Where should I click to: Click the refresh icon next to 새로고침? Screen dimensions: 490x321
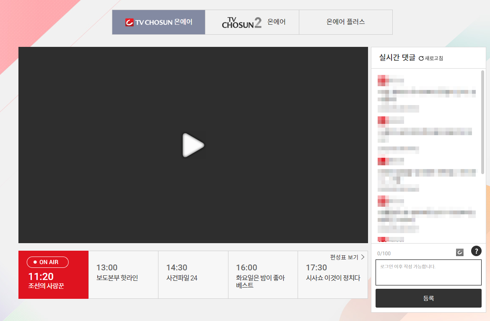pyautogui.click(x=420, y=58)
